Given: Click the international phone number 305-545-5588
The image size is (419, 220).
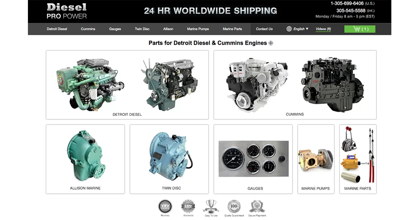Looking at the screenshot, I should pyautogui.click(x=351, y=10).
